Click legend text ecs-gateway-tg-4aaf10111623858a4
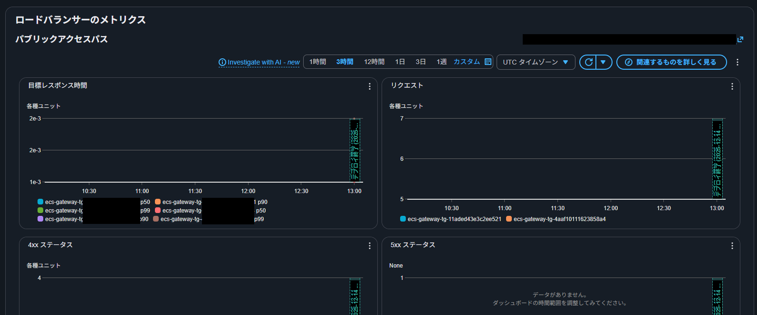 560,219
